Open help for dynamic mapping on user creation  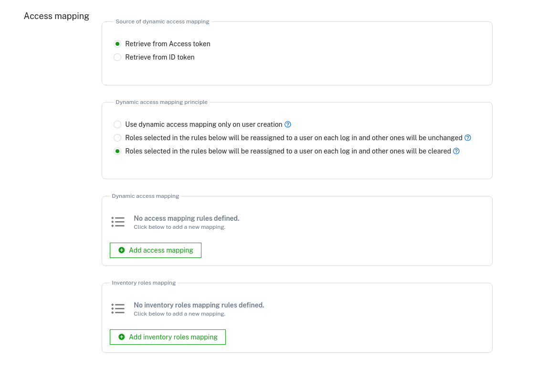[288, 124]
